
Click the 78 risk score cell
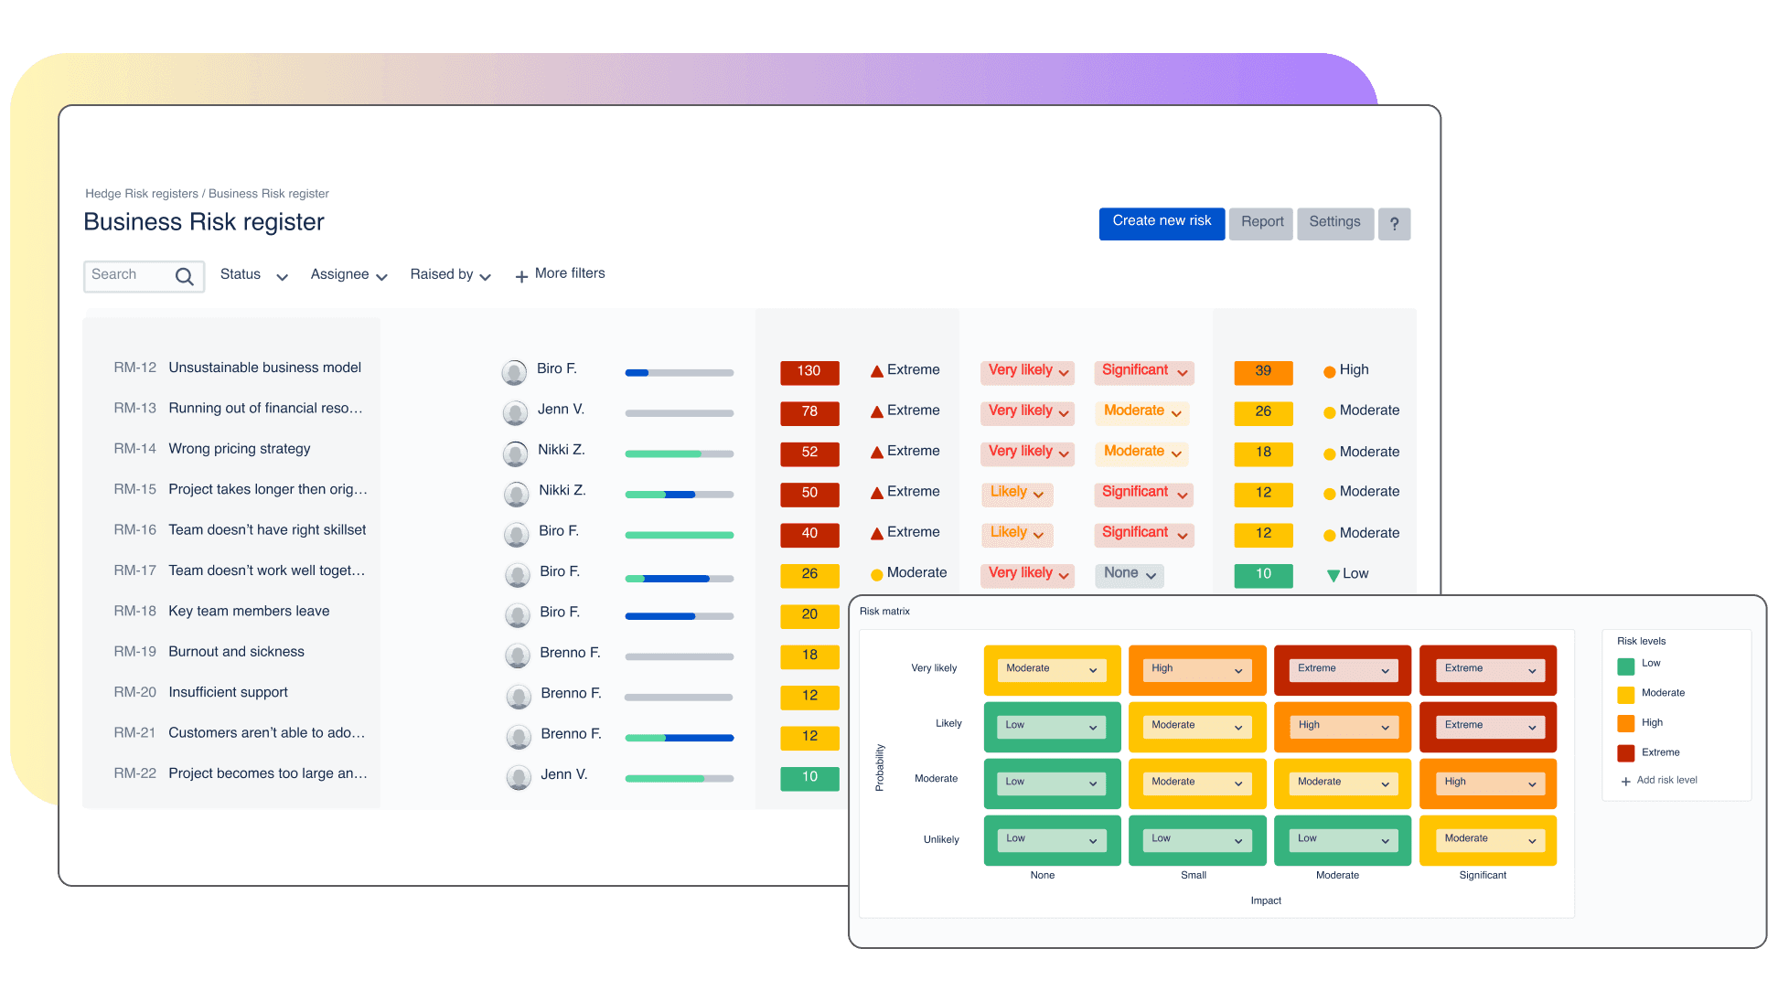(809, 412)
